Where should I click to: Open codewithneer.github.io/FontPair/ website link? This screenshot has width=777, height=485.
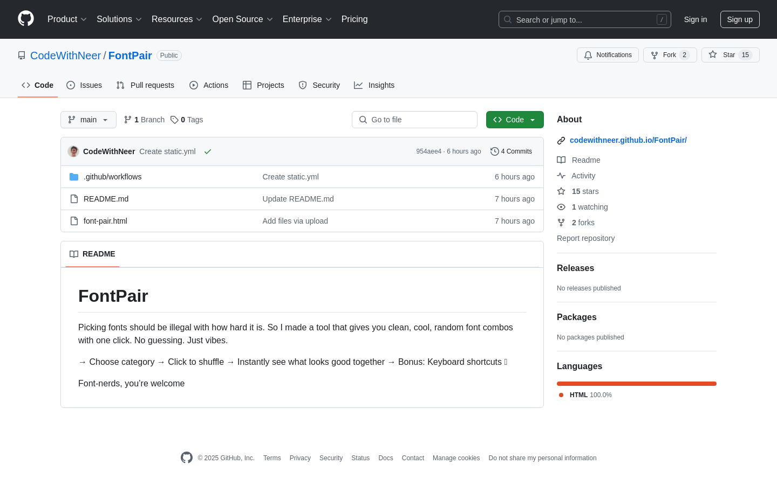(x=628, y=140)
